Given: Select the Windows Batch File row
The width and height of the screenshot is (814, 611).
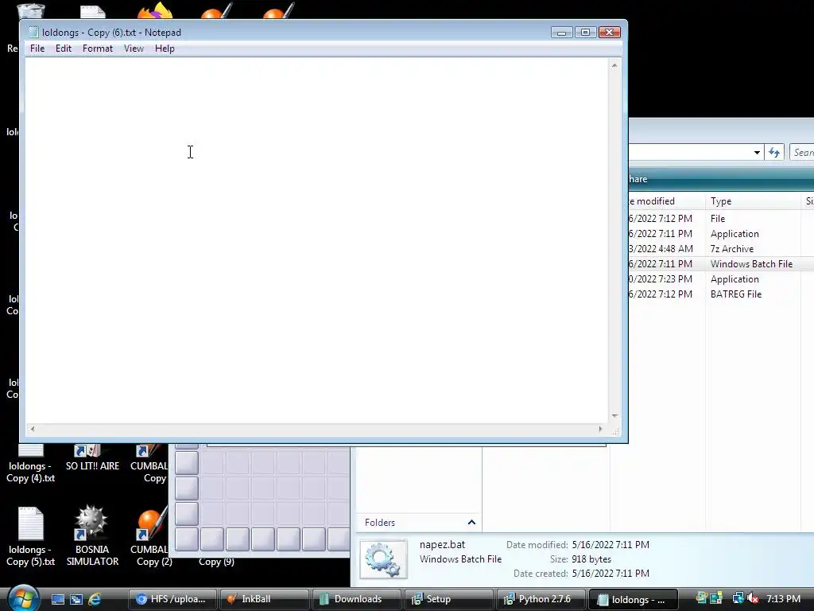Looking at the screenshot, I should [x=721, y=264].
